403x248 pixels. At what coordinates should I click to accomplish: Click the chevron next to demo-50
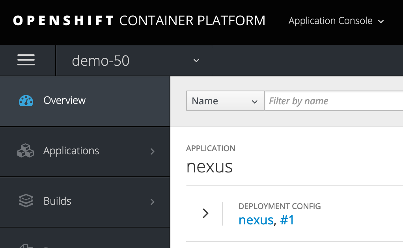click(x=196, y=61)
